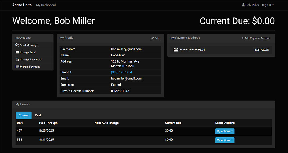Click the gears icon in unit 534 Actions
The image size is (288, 153).
tap(219, 140)
